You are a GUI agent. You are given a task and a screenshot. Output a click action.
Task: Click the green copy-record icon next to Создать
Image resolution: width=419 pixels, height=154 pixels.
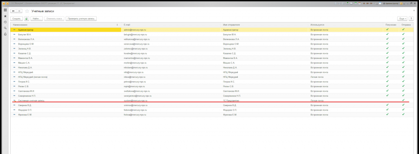(27, 19)
